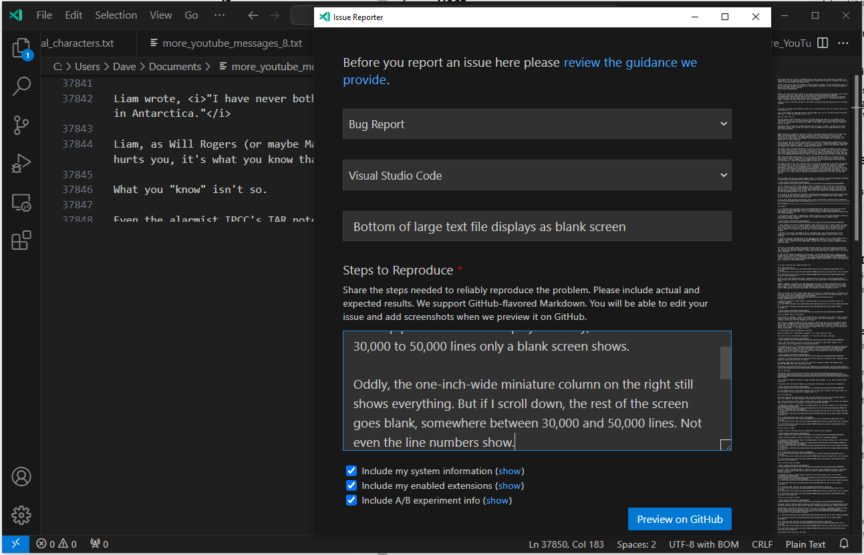Click the Preview on GitHub button
This screenshot has width=864, height=555.
pyautogui.click(x=680, y=519)
